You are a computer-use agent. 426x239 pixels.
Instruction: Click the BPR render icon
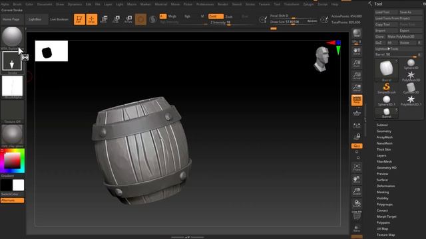click(357, 34)
